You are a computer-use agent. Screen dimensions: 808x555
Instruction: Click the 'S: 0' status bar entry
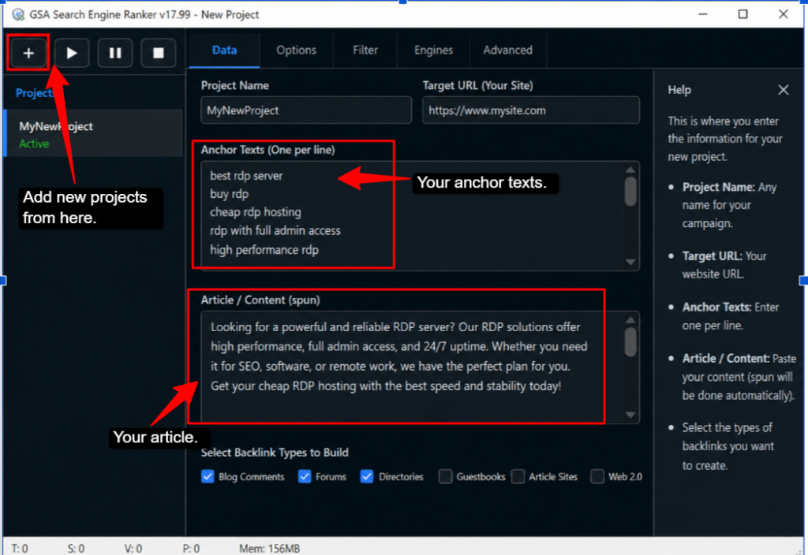coord(76,549)
